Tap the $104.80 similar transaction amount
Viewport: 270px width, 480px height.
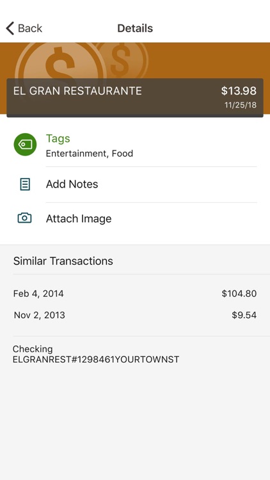[x=239, y=294]
